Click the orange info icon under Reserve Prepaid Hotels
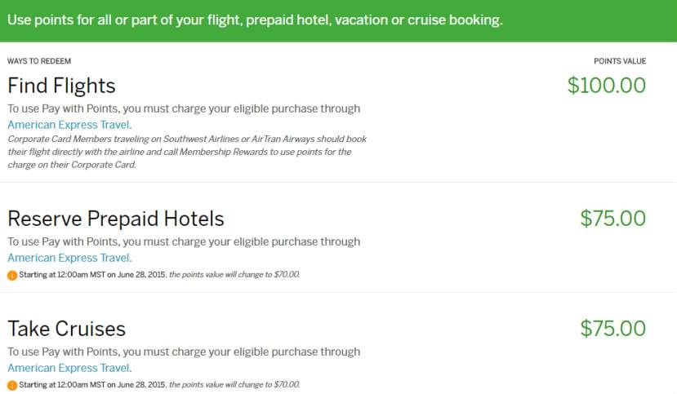The image size is (677, 394). click(12, 275)
